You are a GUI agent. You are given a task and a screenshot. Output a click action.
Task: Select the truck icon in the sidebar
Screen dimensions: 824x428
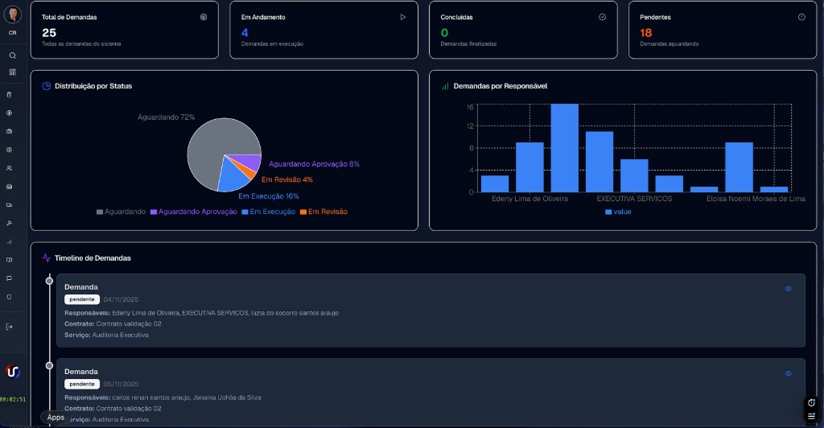point(9,205)
